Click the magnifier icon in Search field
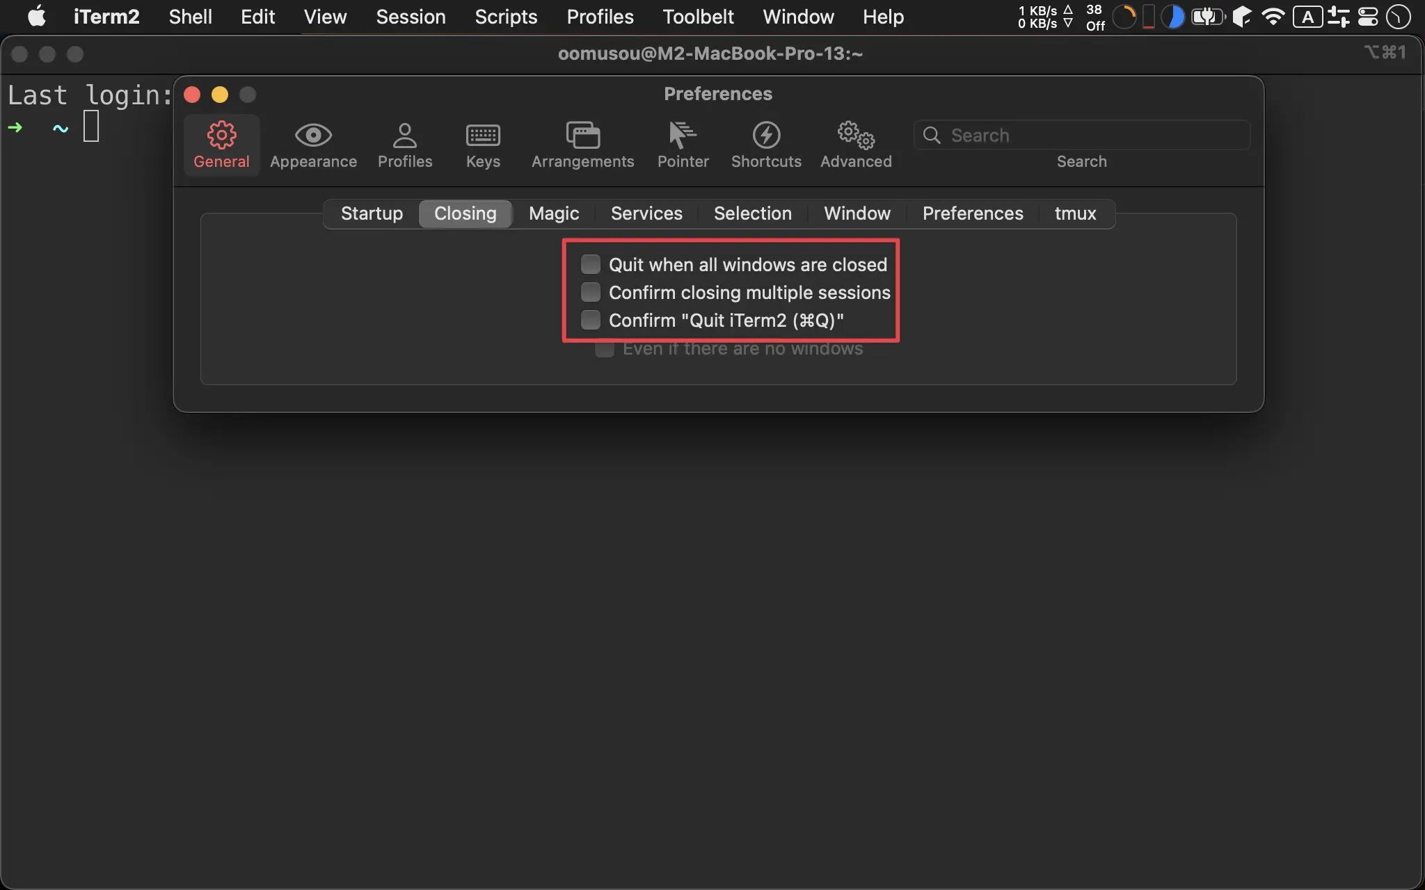Image resolution: width=1425 pixels, height=890 pixels. [932, 135]
